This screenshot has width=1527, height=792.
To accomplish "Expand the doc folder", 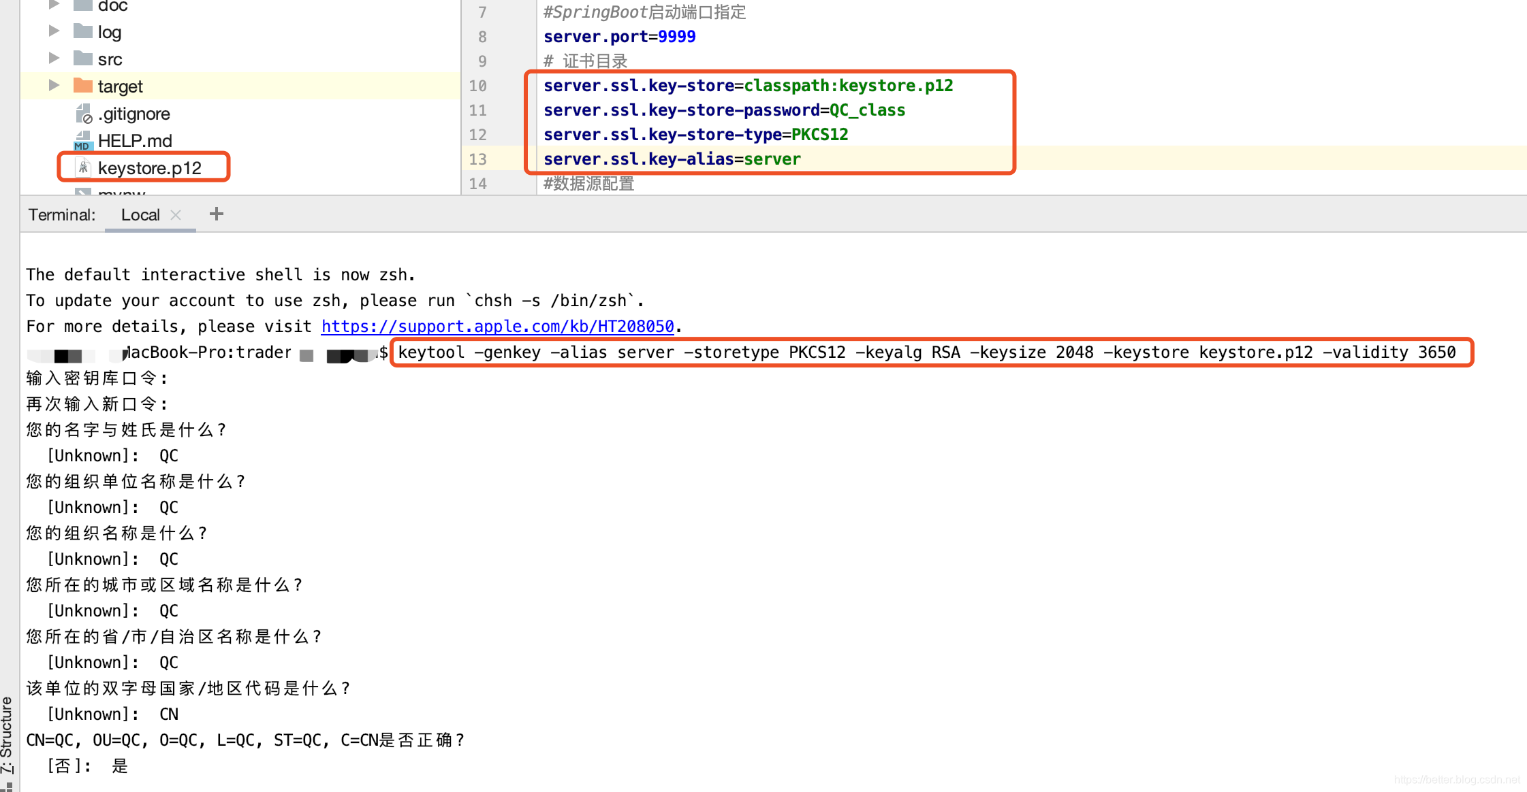I will [x=54, y=5].
